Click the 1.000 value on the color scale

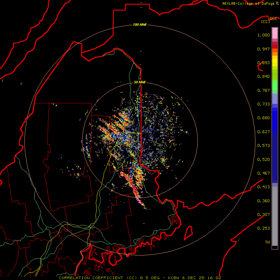point(264,35)
